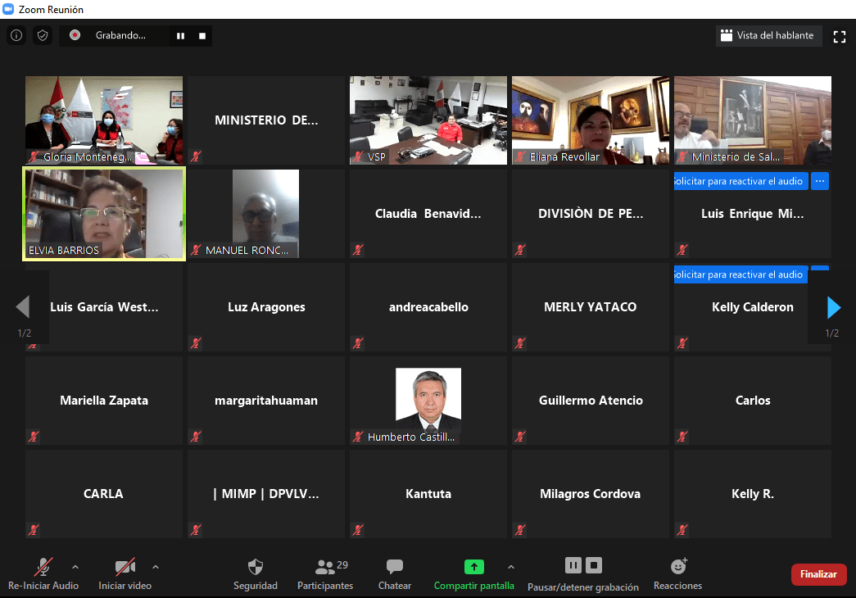This screenshot has width=856, height=598.
Task: Open more options for Luis Enrique tile
Action: point(820,181)
